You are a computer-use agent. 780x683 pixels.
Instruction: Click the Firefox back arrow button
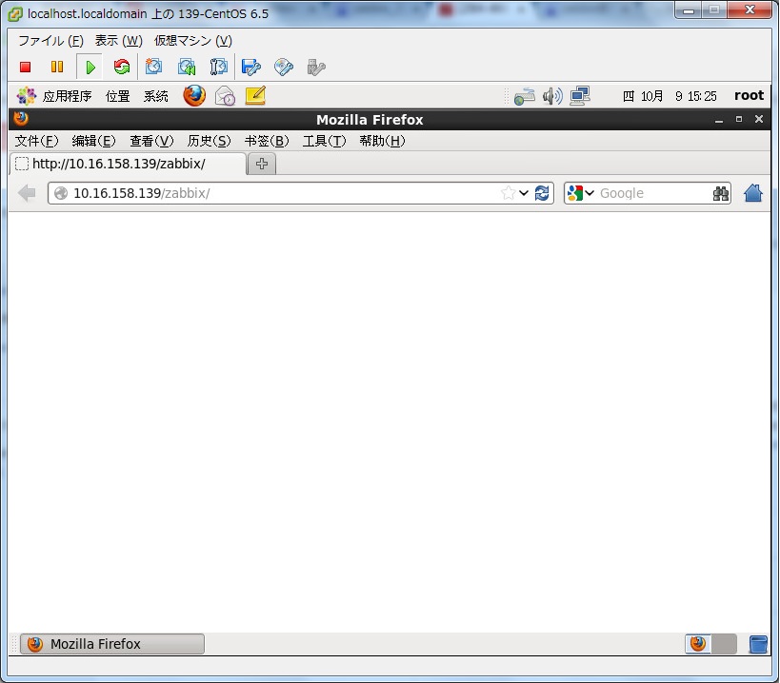point(27,193)
